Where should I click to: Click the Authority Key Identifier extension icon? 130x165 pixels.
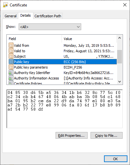pyautogui.click(x=11, y=73)
